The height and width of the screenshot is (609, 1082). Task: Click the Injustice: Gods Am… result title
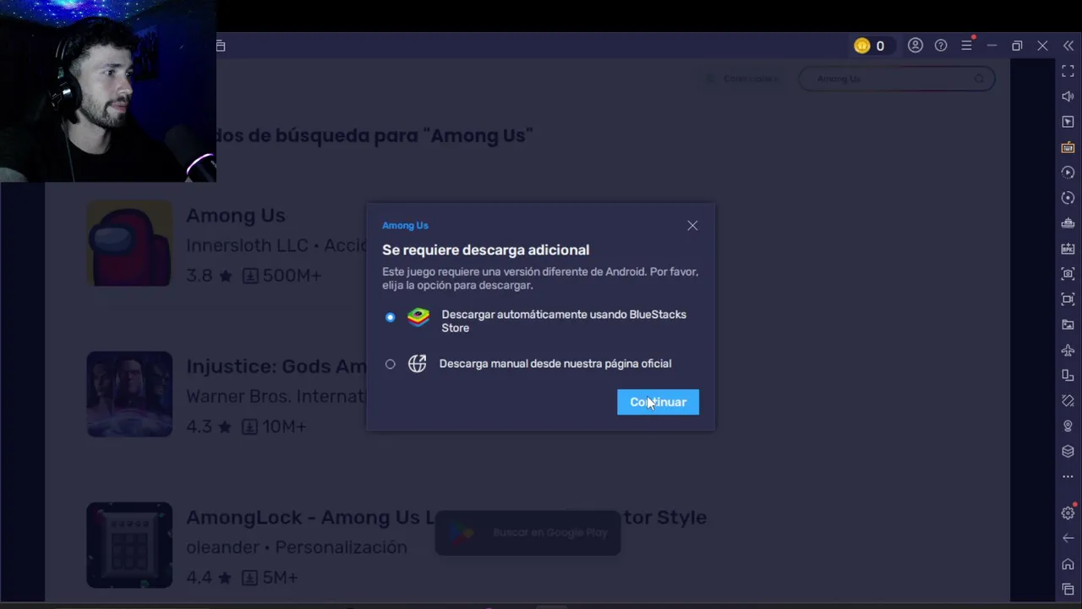point(276,366)
